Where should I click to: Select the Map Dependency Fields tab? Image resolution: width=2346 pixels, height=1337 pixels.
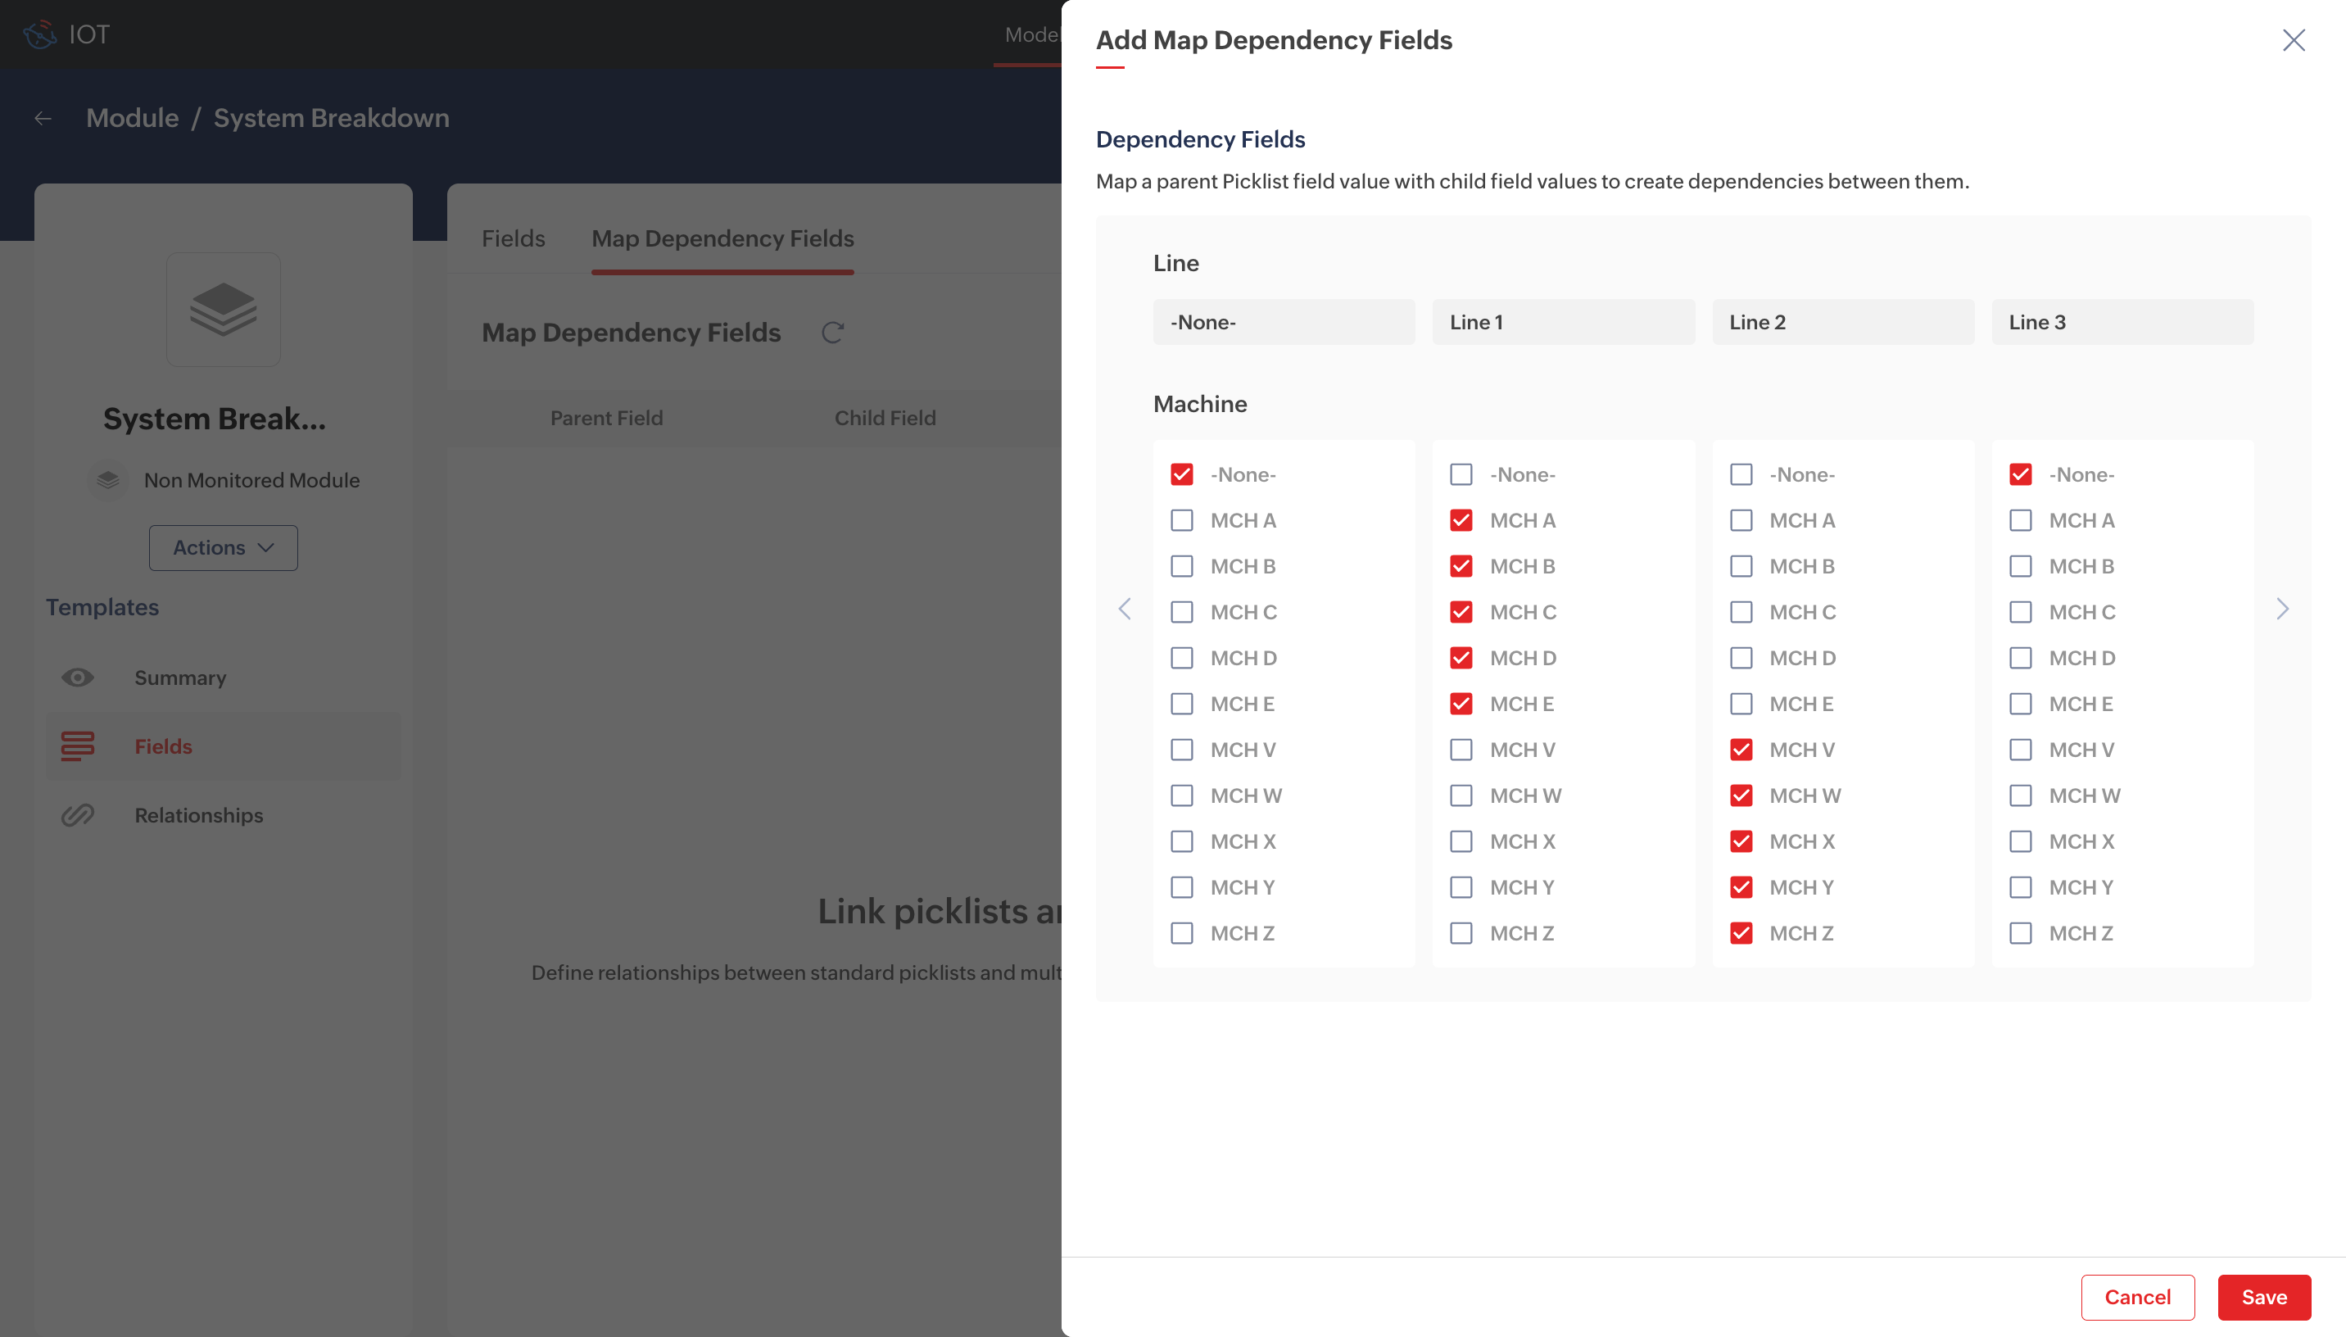722,238
